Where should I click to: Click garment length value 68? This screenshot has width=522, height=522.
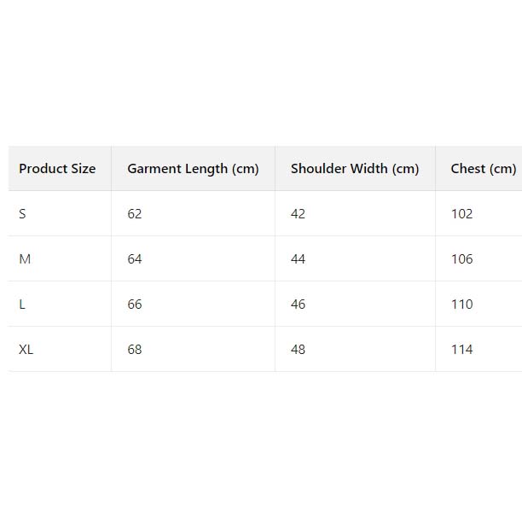click(135, 350)
